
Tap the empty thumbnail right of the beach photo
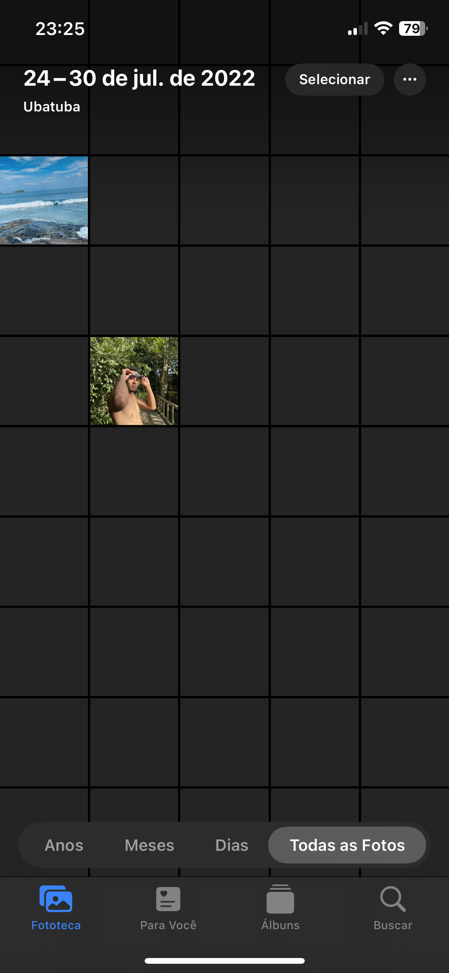(x=134, y=200)
